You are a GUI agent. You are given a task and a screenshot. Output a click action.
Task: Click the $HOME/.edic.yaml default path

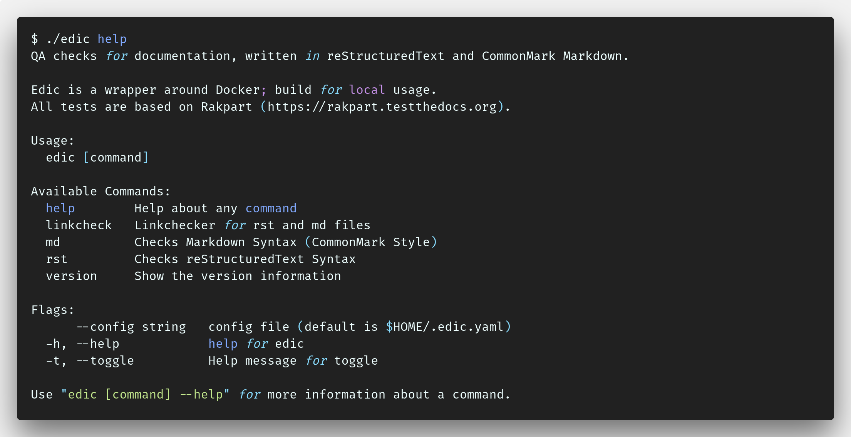tap(445, 327)
